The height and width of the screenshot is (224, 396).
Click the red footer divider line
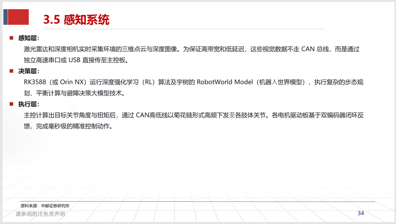point(198,202)
